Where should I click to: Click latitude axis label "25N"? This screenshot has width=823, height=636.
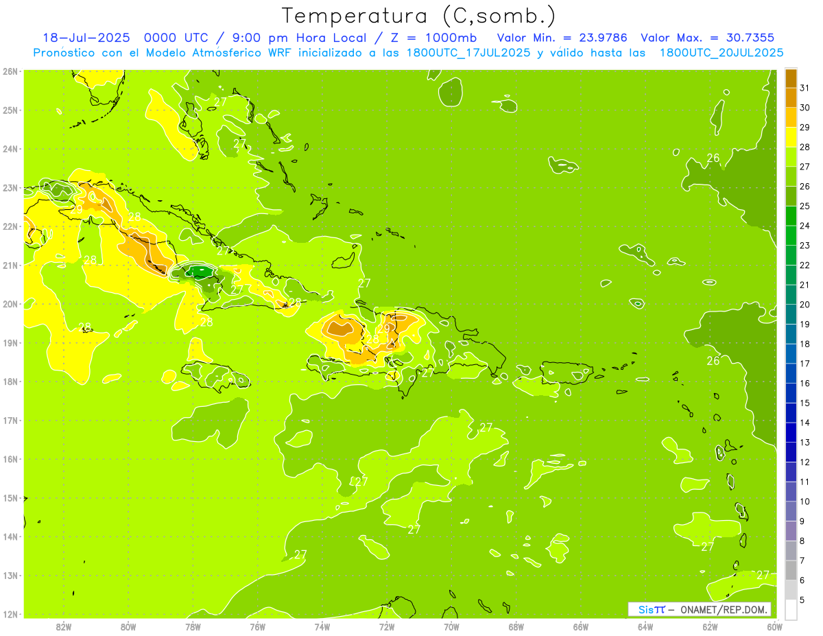(x=10, y=110)
